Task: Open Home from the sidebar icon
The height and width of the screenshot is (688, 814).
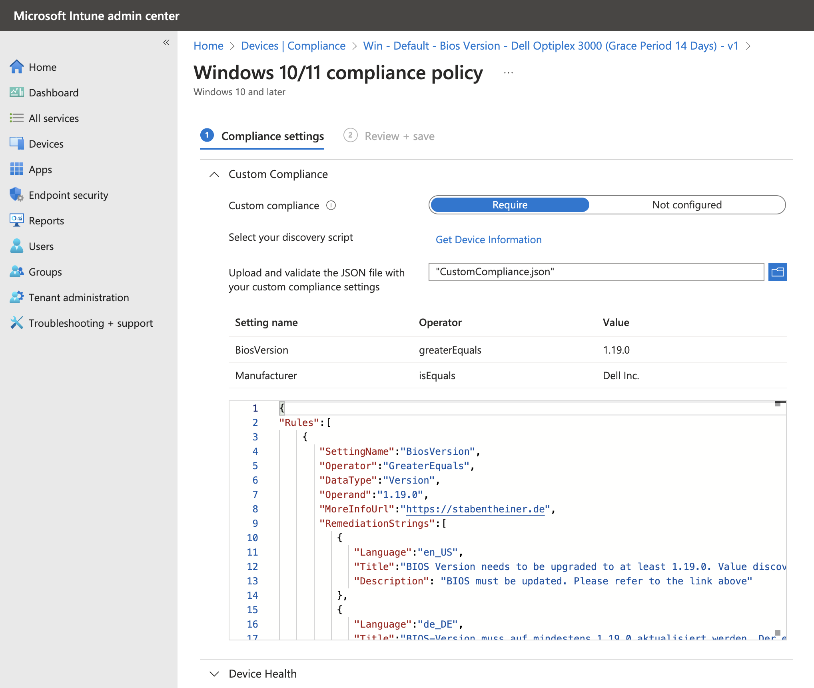Action: tap(17, 67)
